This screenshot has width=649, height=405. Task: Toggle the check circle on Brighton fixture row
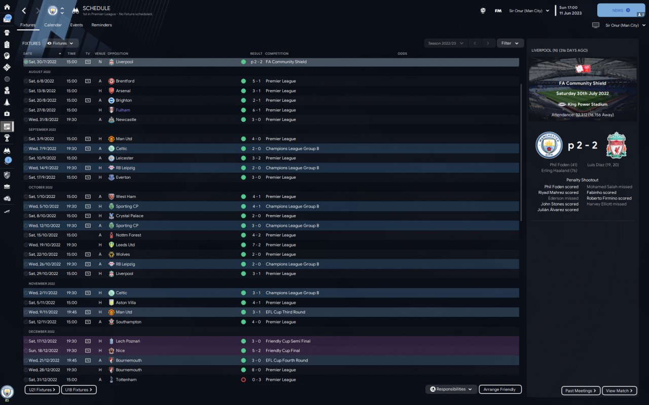[x=26, y=100]
